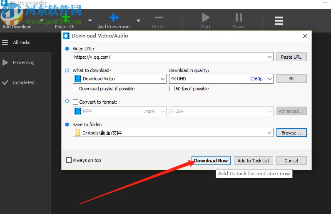Click the hollow bullet beside Convert to format
Viewport: 331px width, 214px height.
coord(67,101)
